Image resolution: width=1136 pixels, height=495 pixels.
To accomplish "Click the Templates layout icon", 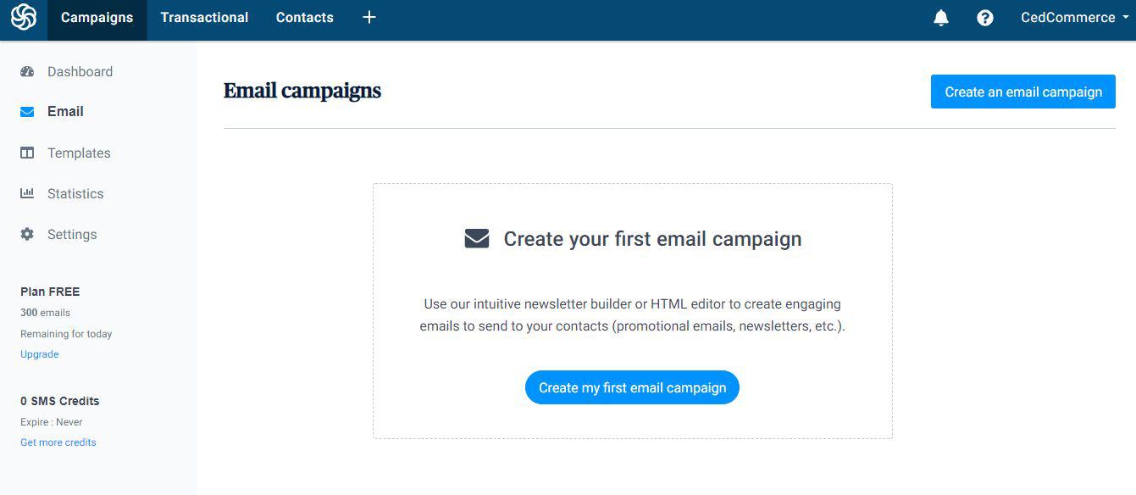I will 27,153.
